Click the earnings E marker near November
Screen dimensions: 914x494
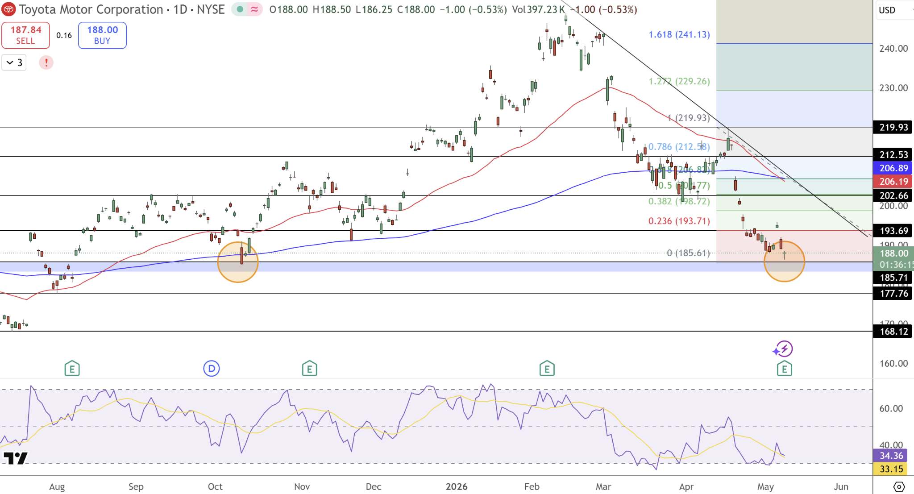[309, 369]
